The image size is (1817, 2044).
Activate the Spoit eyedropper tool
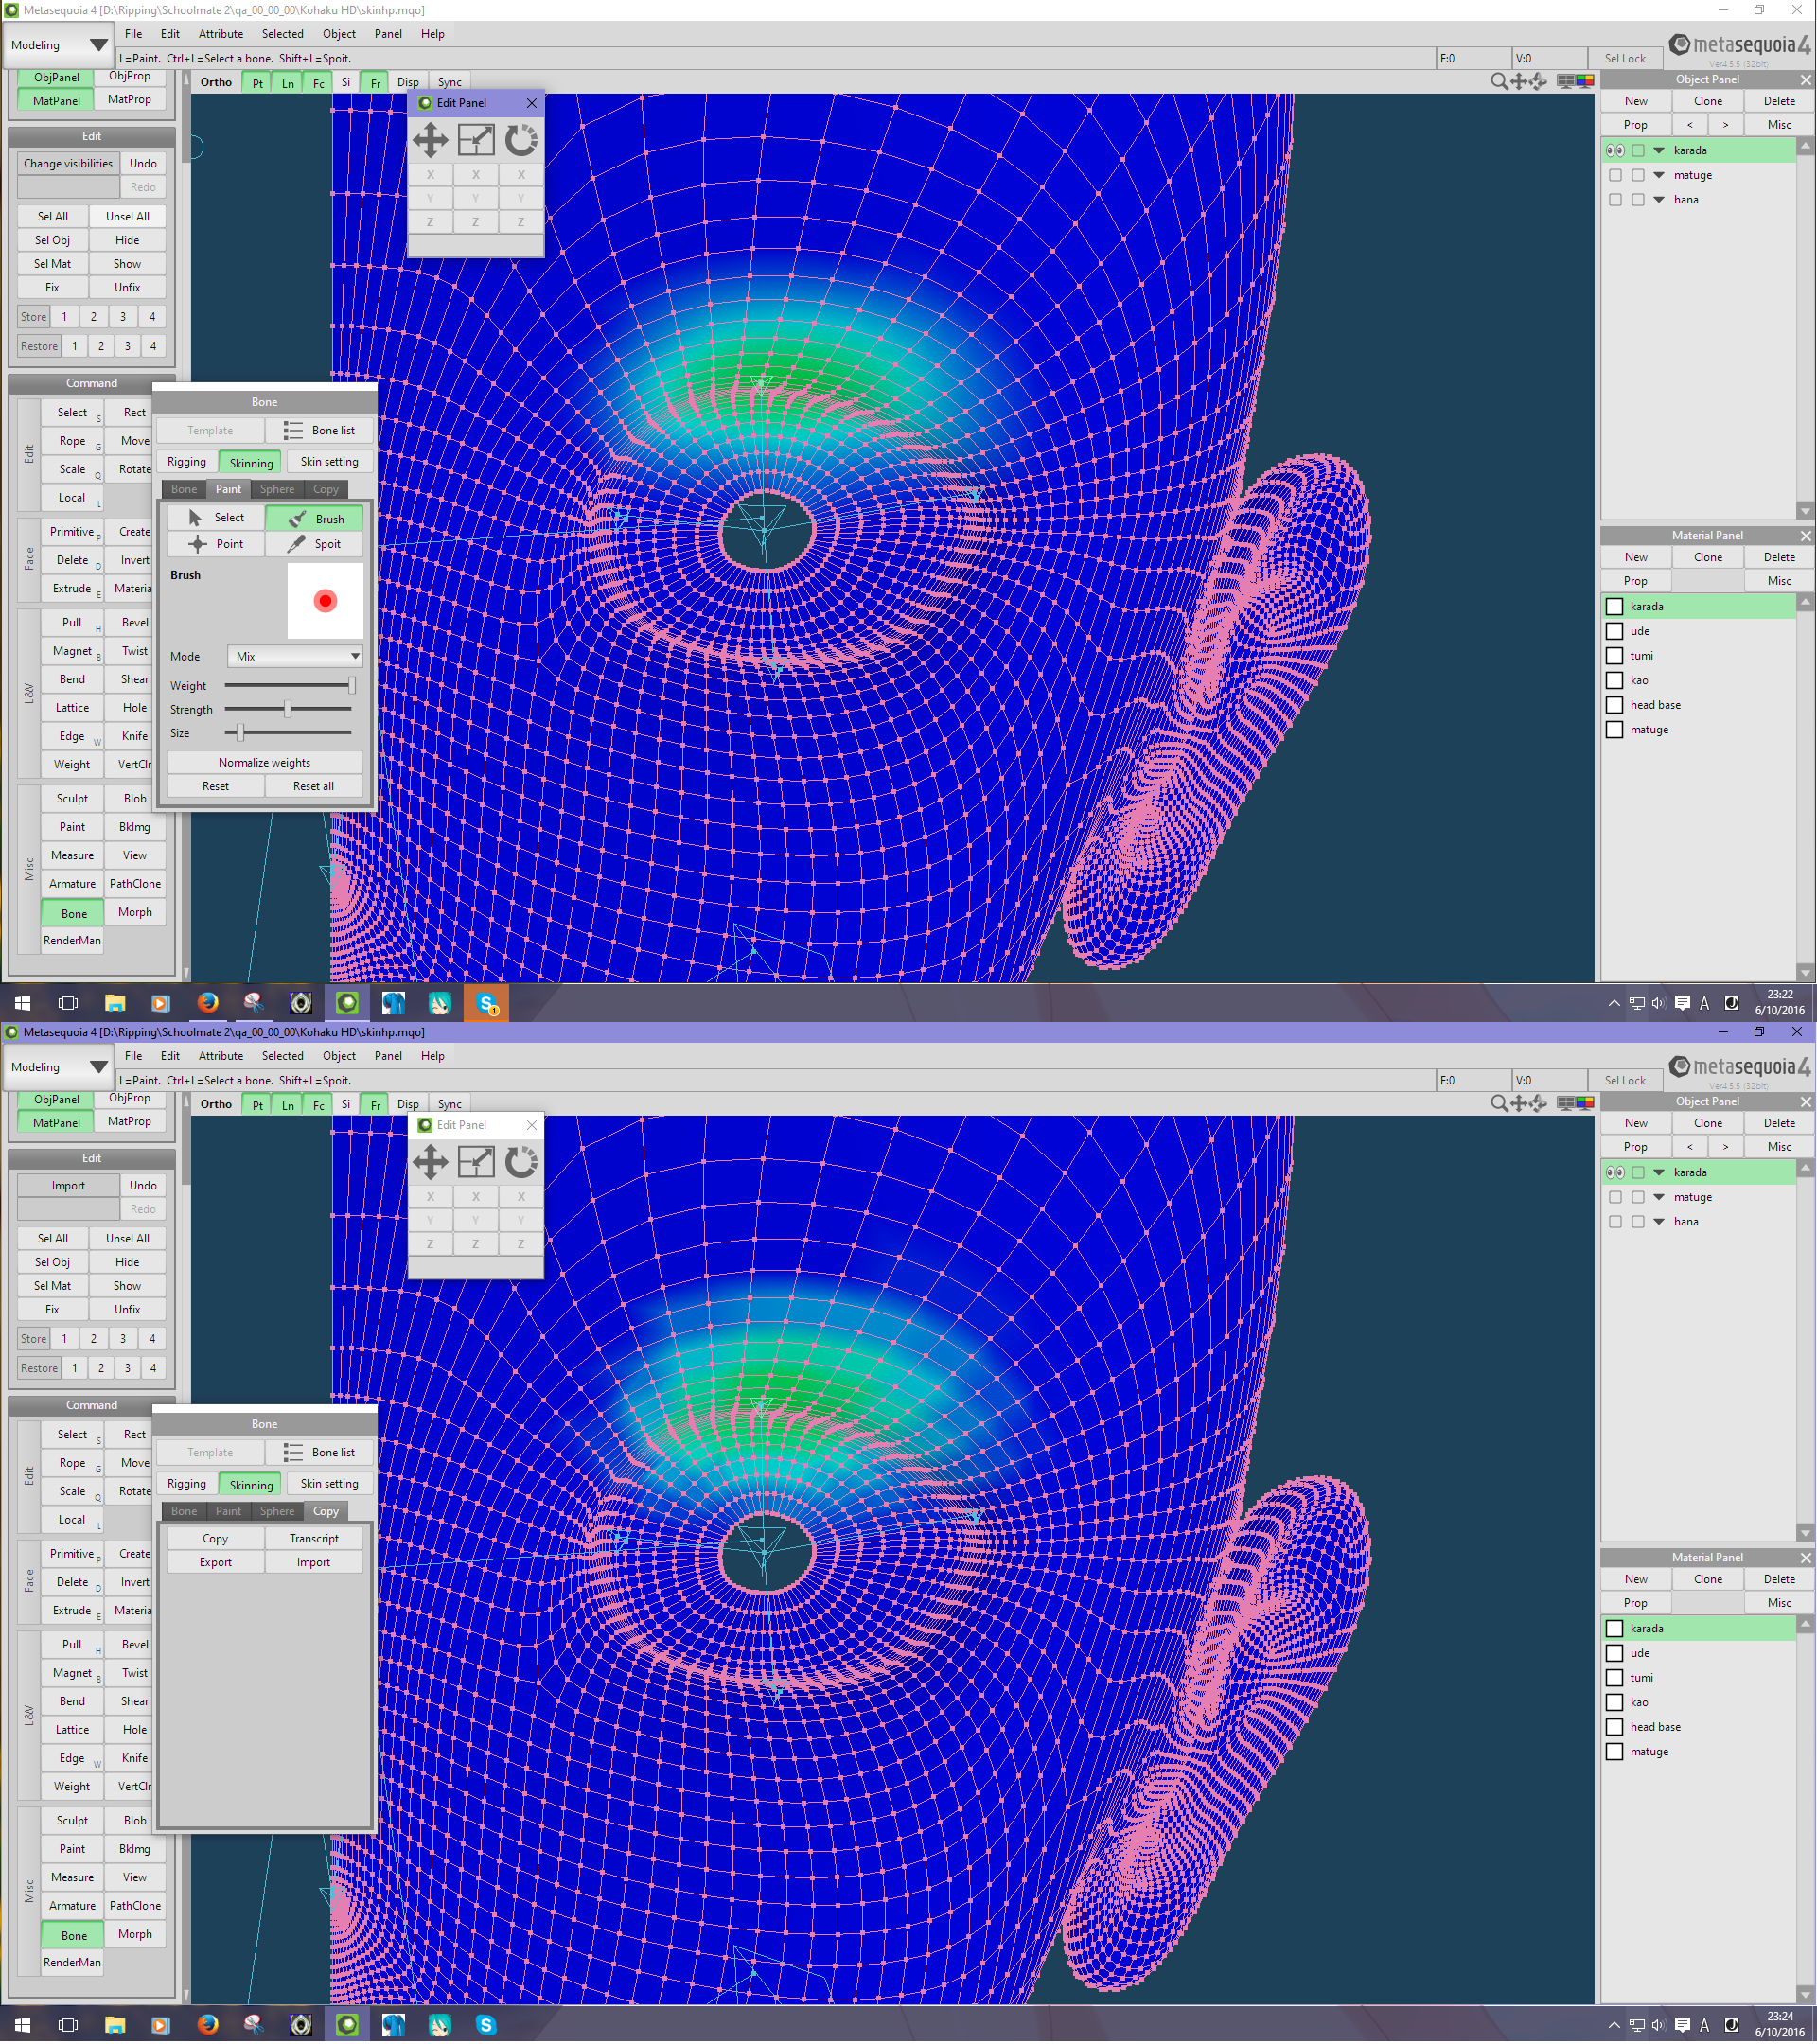314,544
